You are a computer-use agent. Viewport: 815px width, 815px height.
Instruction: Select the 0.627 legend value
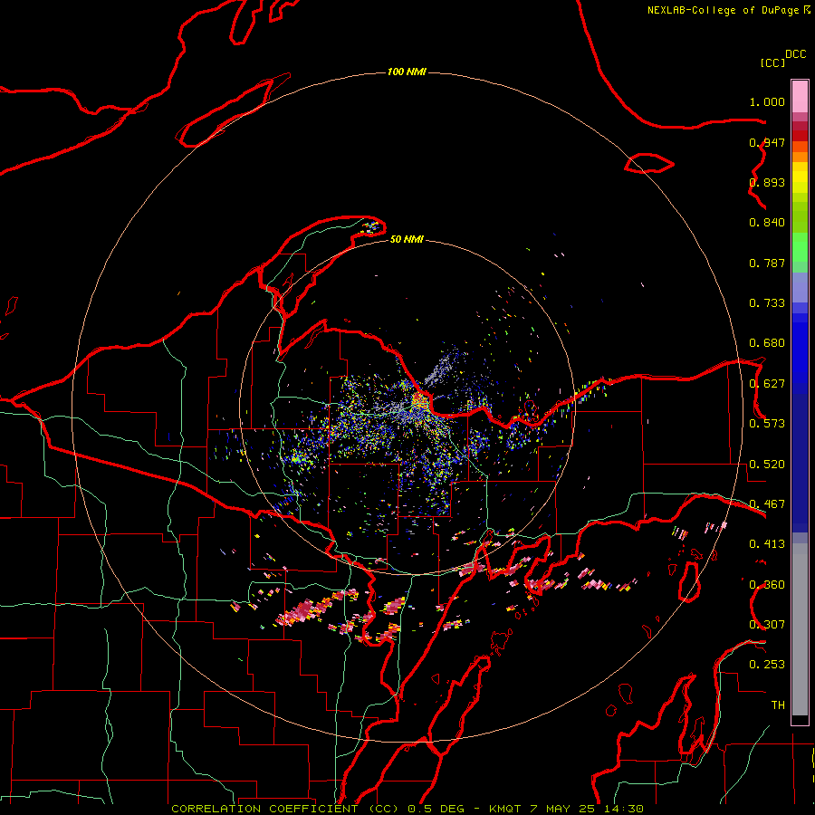(767, 384)
